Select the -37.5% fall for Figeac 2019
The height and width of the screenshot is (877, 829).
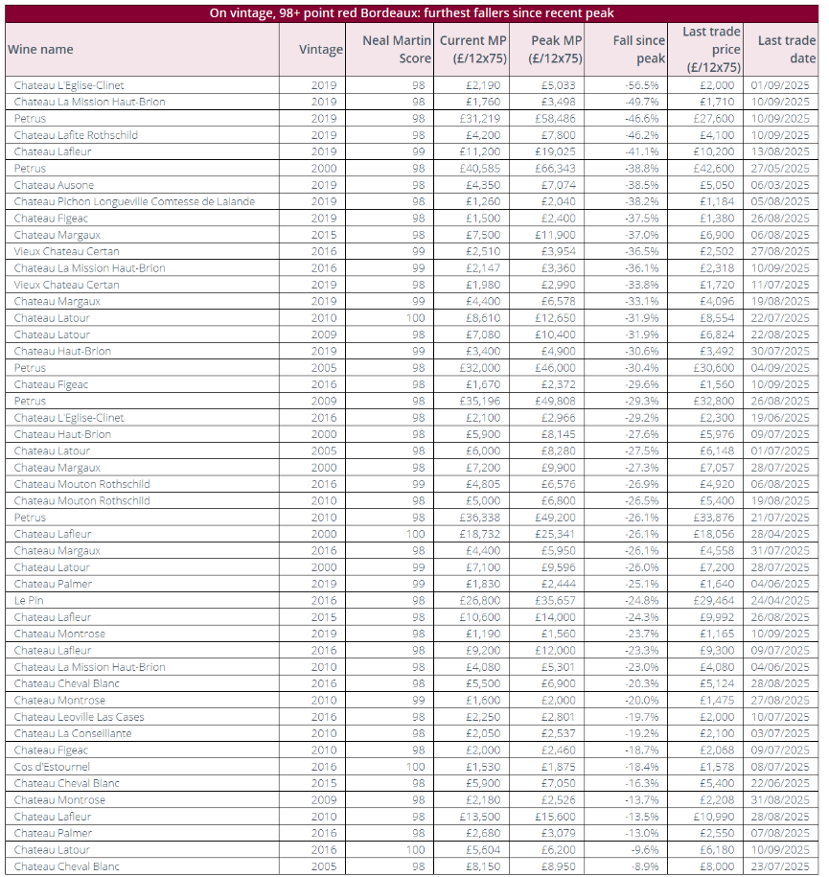click(x=641, y=219)
